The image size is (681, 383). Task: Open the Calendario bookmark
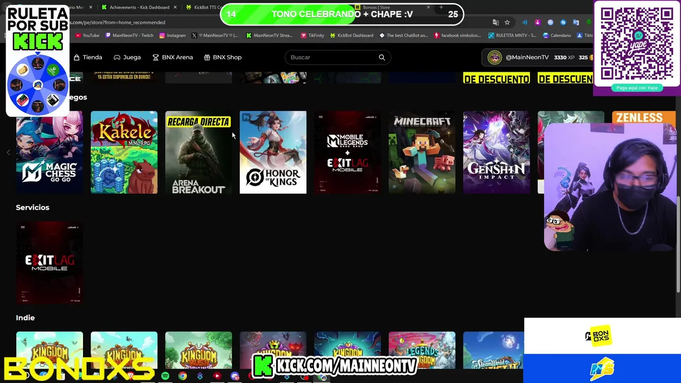pyautogui.click(x=557, y=36)
